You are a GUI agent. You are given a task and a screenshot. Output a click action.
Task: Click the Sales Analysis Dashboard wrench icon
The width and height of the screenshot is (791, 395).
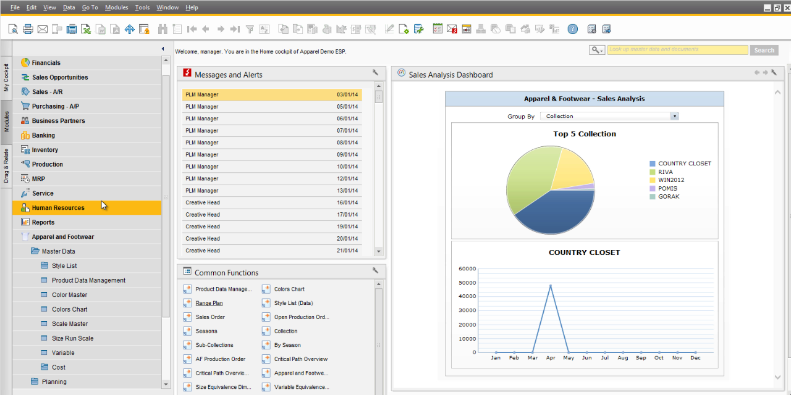coord(774,73)
